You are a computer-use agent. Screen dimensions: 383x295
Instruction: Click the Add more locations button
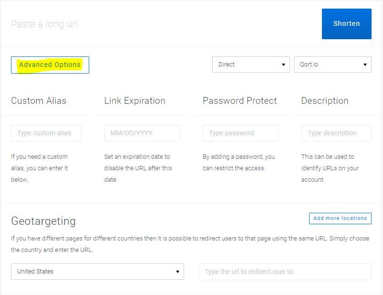[340, 219]
